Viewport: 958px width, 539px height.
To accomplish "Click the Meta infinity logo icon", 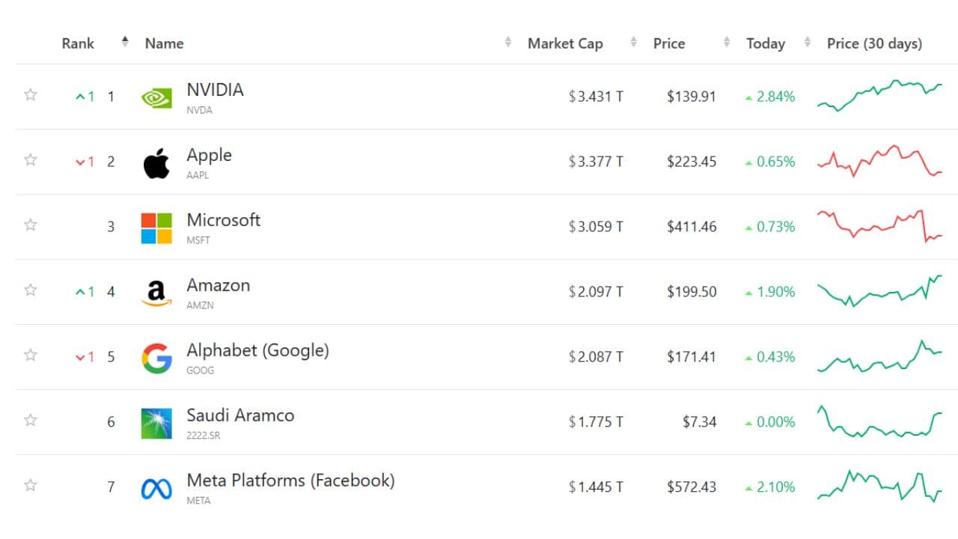I will tap(156, 489).
